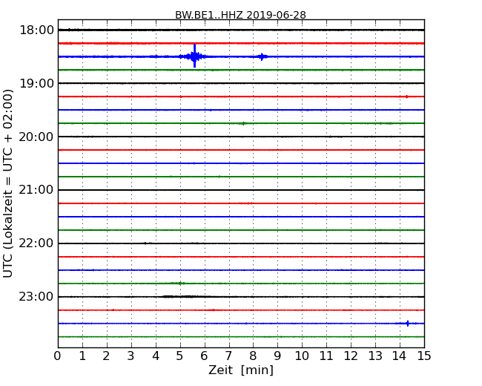Click the green blip near minute 7.6 before 20:00

pos(243,123)
